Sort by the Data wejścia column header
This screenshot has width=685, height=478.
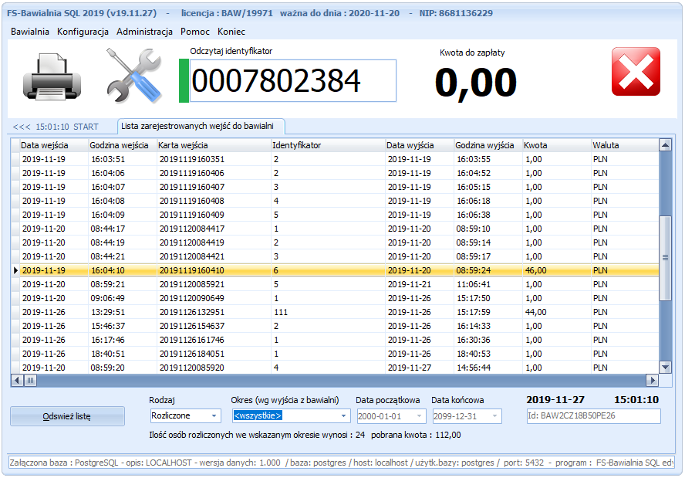(54, 145)
